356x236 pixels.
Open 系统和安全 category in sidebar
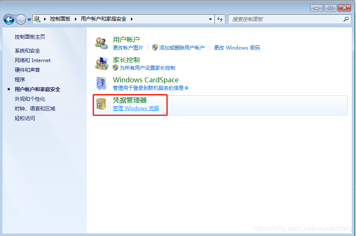point(27,51)
